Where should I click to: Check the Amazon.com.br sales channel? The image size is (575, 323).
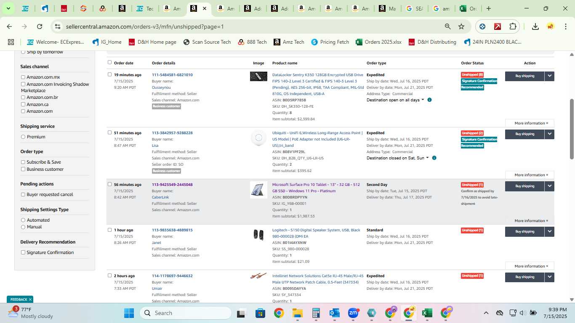23,98
